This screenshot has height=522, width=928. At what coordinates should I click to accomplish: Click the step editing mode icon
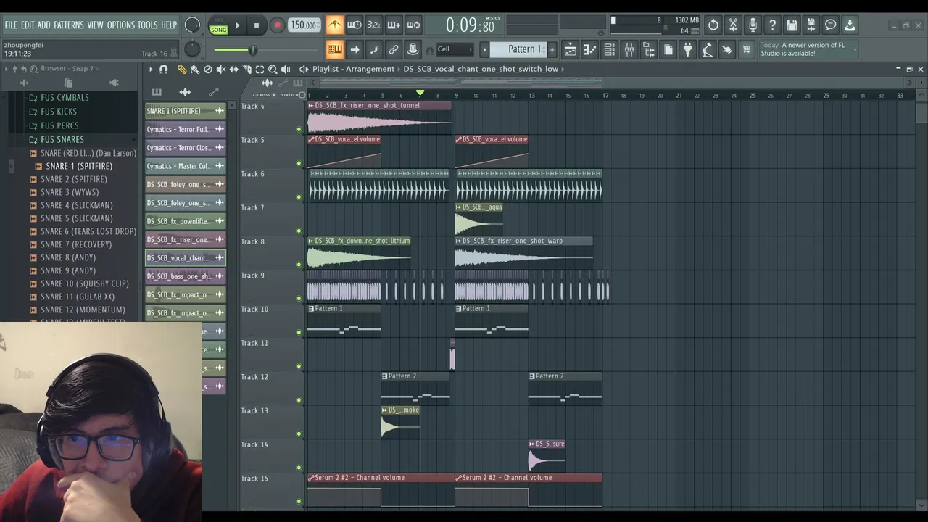[374, 49]
